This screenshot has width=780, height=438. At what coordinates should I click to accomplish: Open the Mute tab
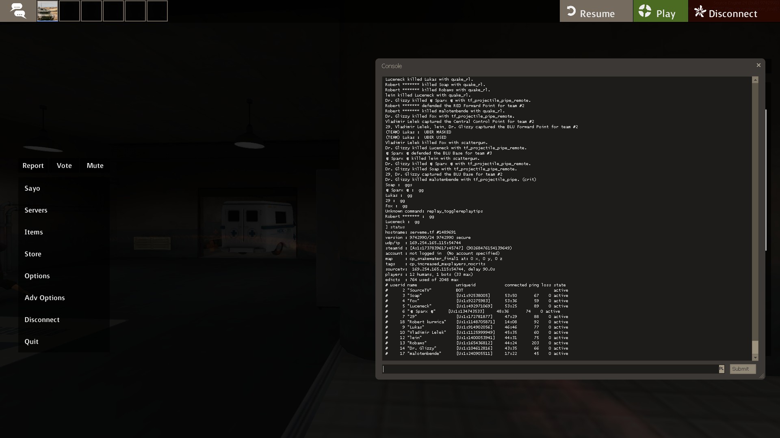[x=95, y=165]
